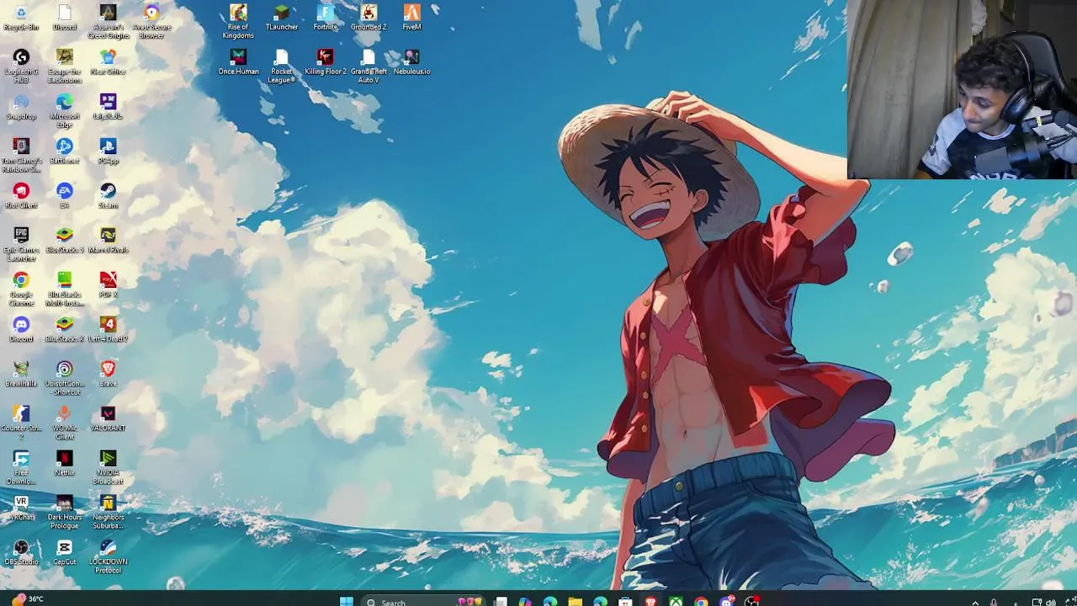Open the OBS Studio shortcut
This screenshot has width=1077, height=606.
coord(21,553)
